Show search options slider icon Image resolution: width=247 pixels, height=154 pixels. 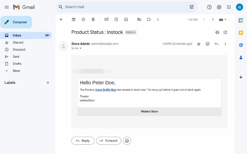(191, 7)
